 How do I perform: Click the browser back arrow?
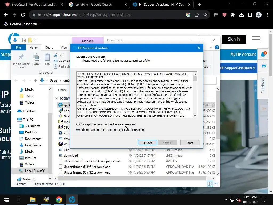click(x=6, y=15)
